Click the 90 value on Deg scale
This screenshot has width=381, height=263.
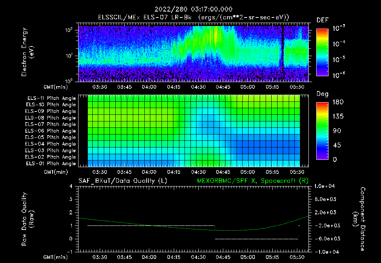tap(337, 131)
